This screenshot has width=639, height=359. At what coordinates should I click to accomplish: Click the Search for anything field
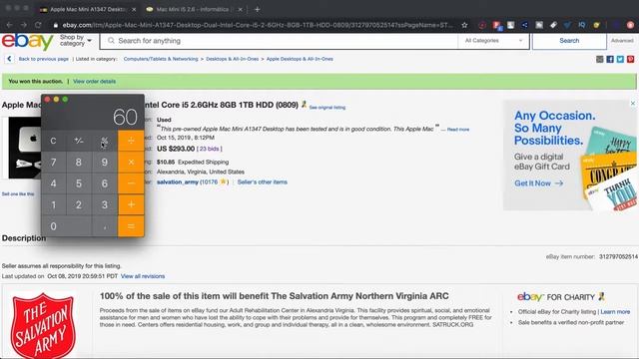[280, 41]
